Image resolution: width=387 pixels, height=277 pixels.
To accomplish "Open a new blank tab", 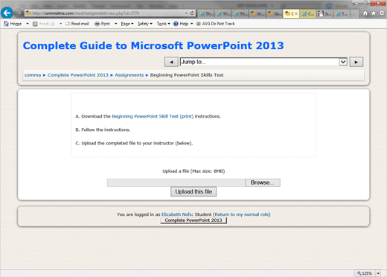I will coord(355,13).
